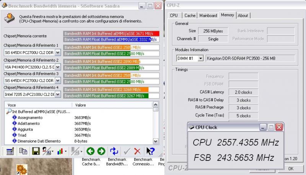
Task: Switch to the Mainboard tab
Action: coord(208,16)
